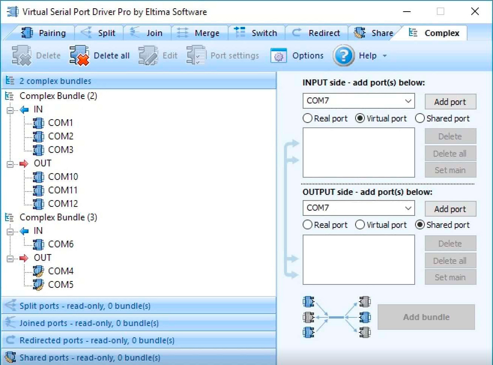Screen dimensions: 493x365
Task: Open the Help dropdown arrow
Action: tap(385, 56)
